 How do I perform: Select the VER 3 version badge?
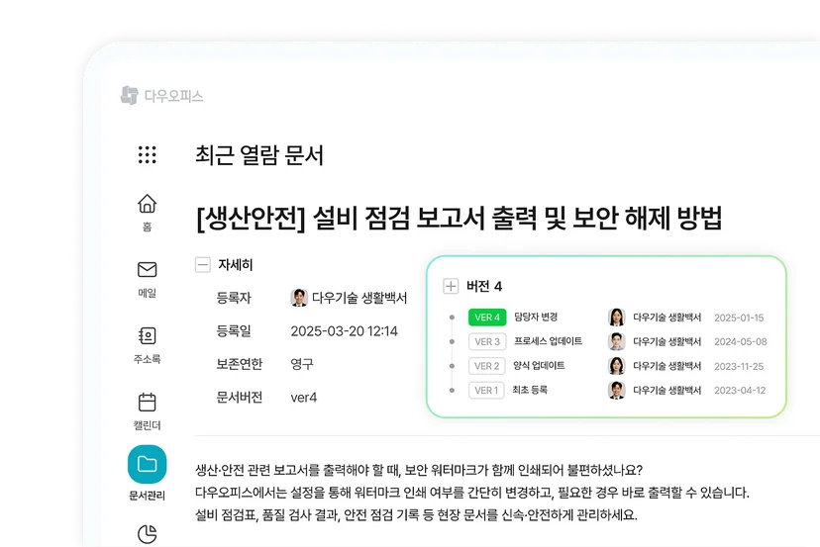487,341
